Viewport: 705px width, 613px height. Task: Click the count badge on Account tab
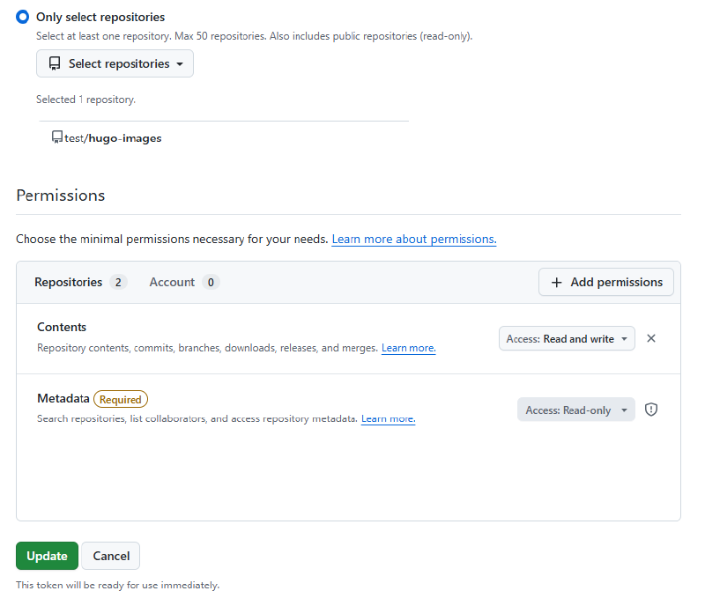click(211, 282)
